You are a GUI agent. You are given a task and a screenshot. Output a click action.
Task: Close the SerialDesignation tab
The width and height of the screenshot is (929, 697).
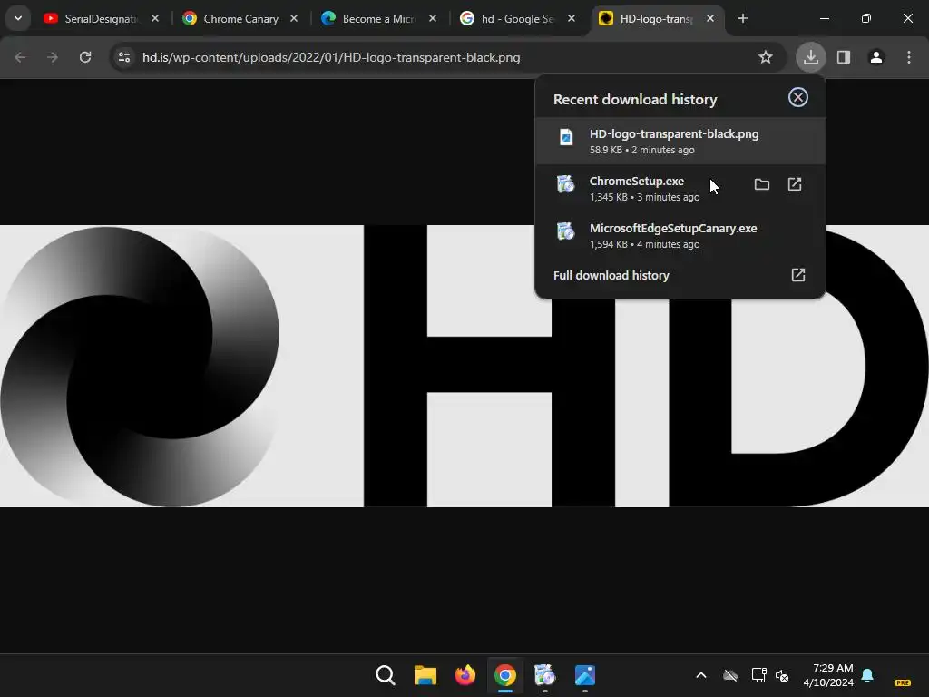click(x=154, y=19)
